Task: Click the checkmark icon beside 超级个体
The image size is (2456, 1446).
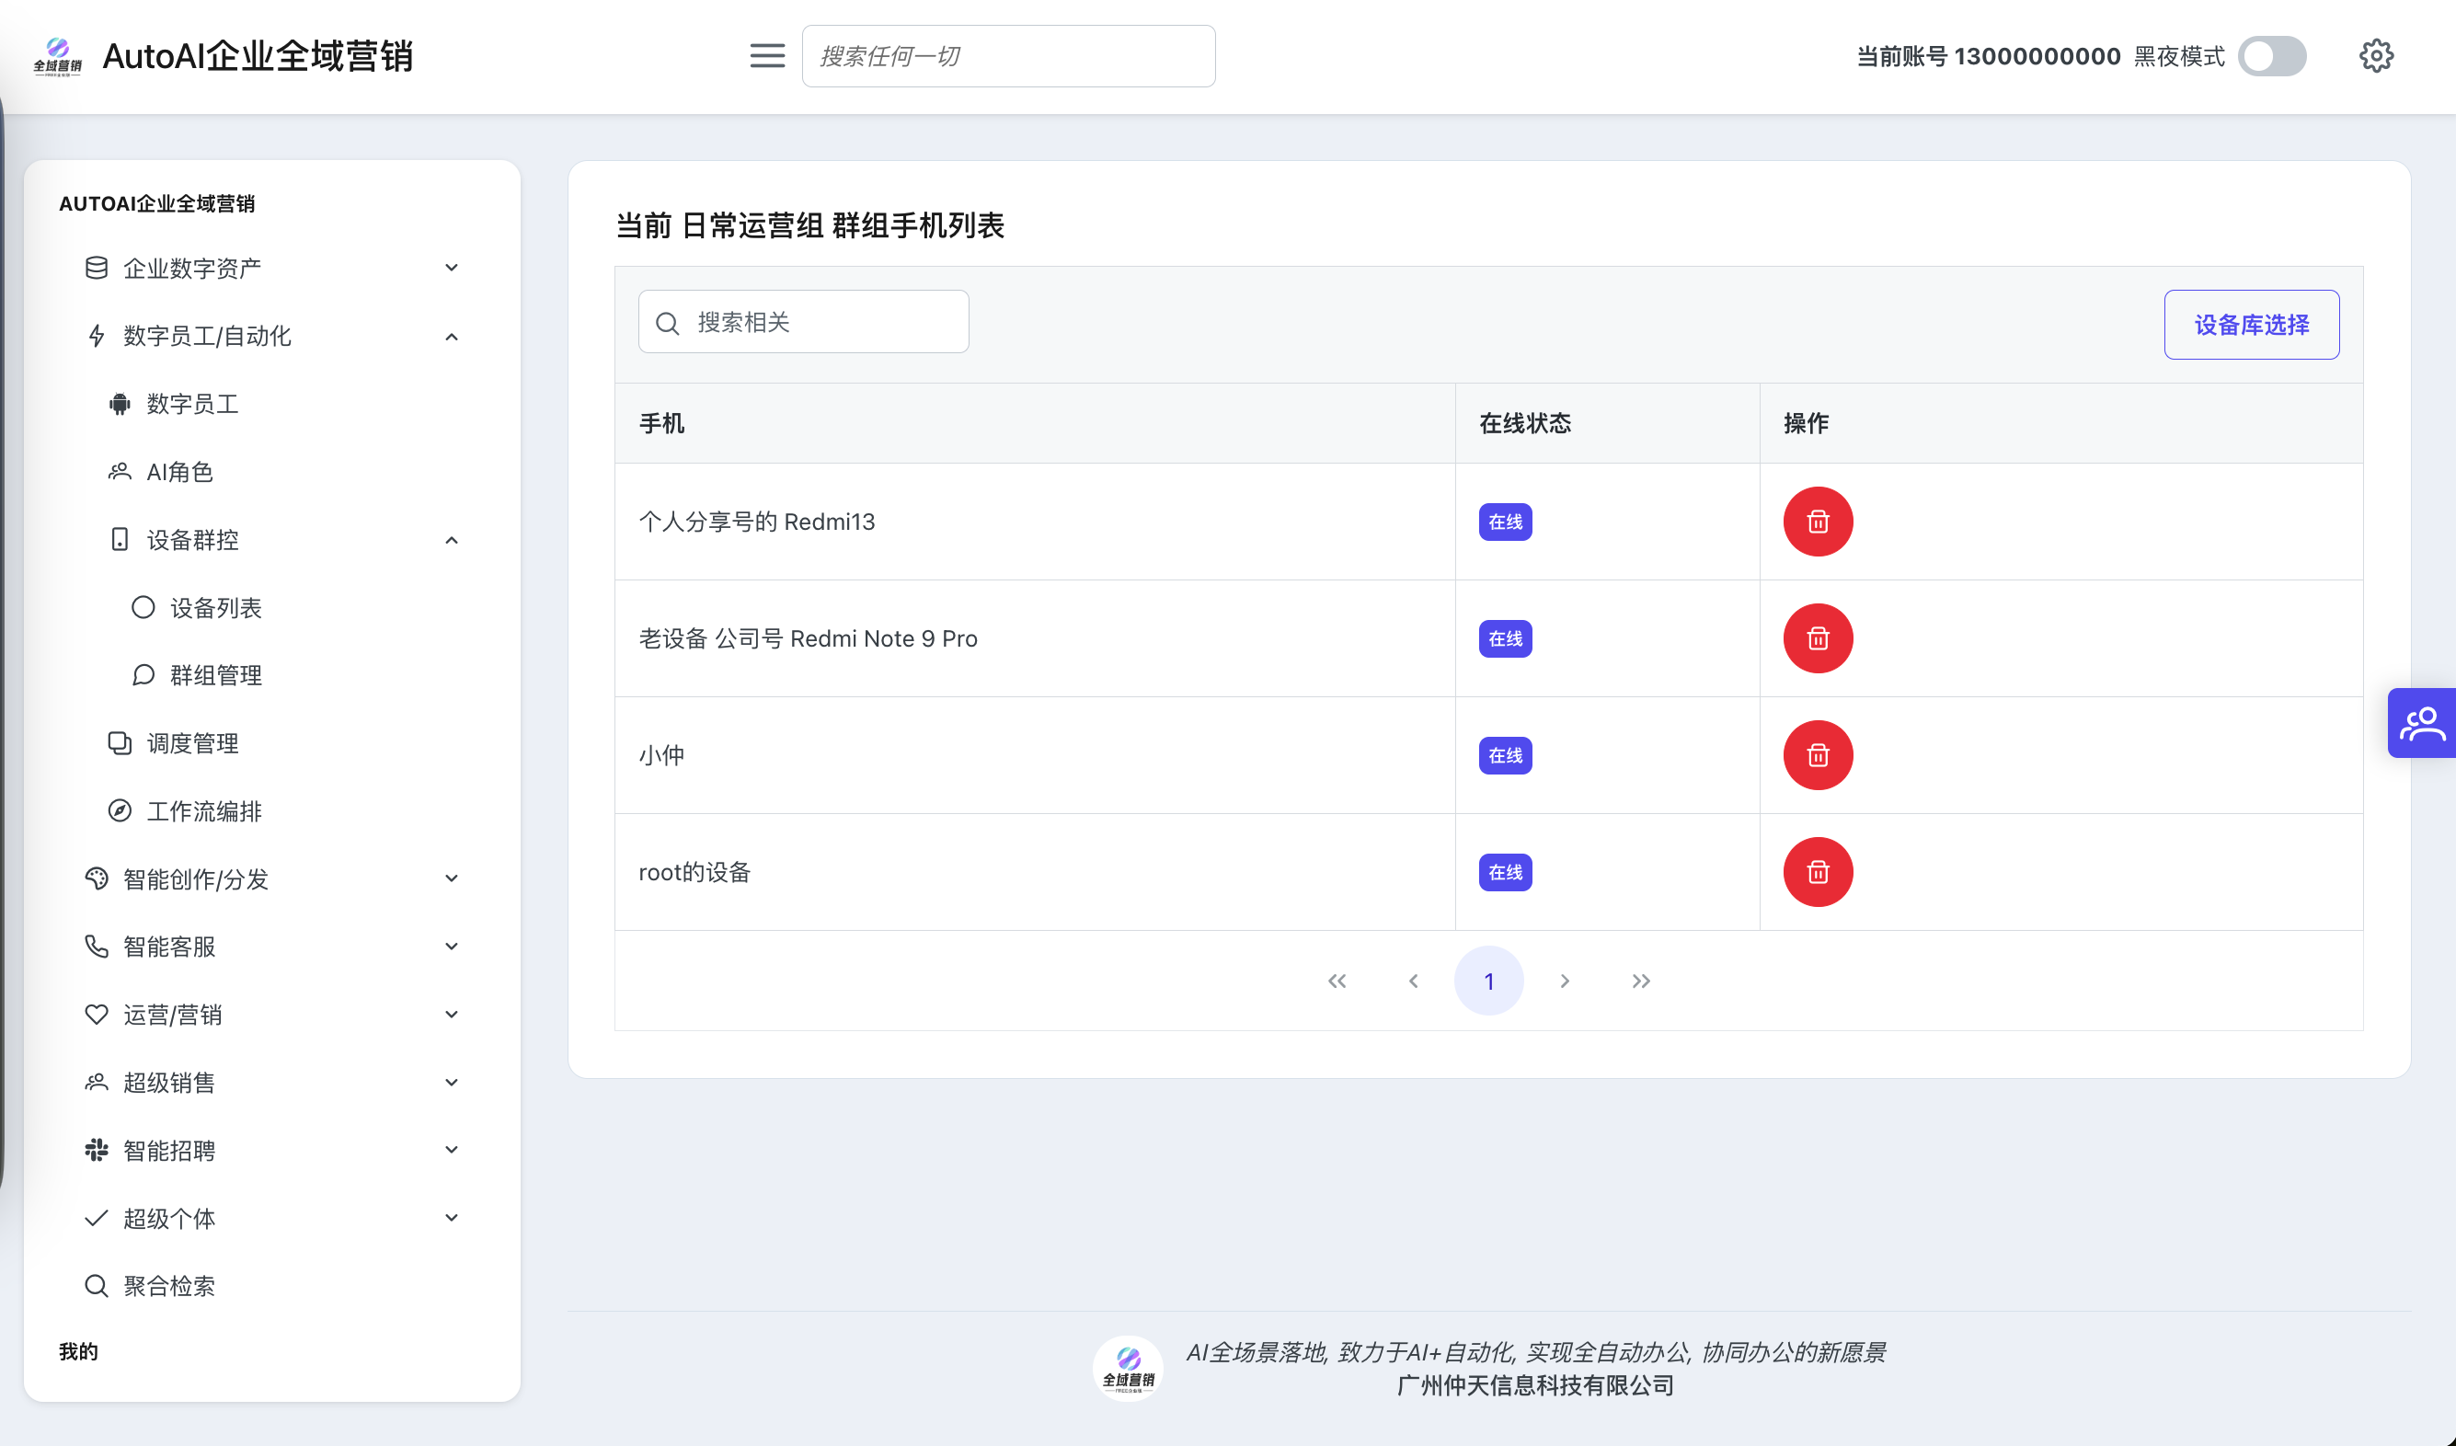Action: click(x=96, y=1218)
